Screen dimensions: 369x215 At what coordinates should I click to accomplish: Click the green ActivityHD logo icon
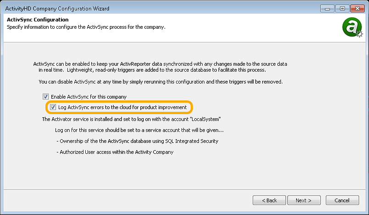pos(352,27)
